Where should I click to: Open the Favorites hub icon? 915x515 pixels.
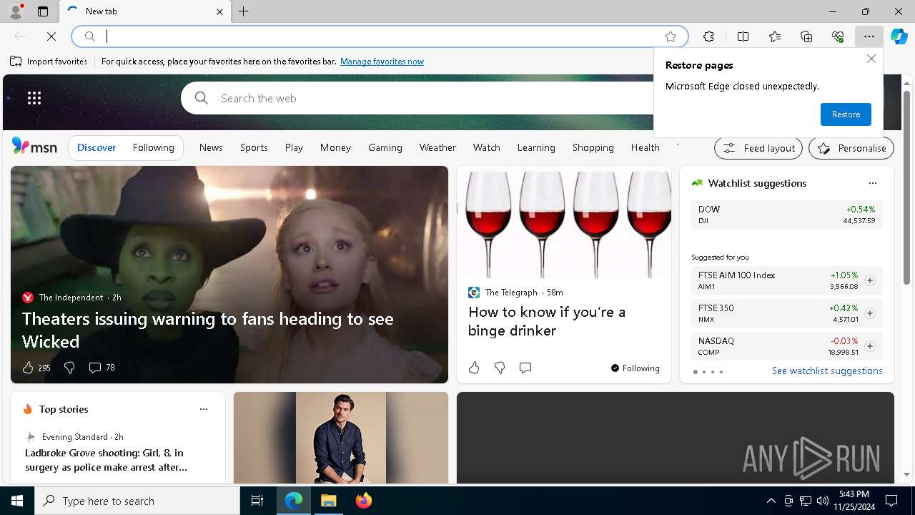coord(775,36)
